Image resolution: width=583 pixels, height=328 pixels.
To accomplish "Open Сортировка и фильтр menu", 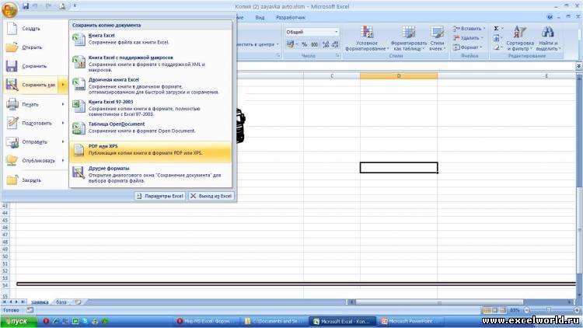I will pyautogui.click(x=520, y=39).
